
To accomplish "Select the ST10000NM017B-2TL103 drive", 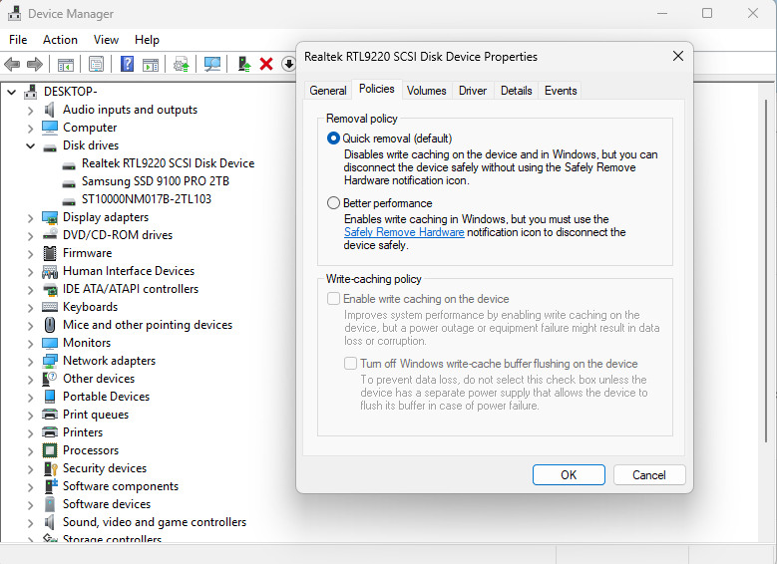I will 147,199.
